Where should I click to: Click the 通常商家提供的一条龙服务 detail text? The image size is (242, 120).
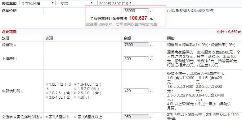click(x=204, y=59)
